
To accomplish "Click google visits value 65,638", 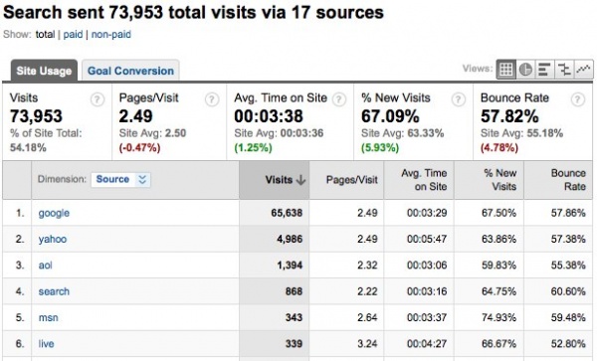I will [287, 213].
